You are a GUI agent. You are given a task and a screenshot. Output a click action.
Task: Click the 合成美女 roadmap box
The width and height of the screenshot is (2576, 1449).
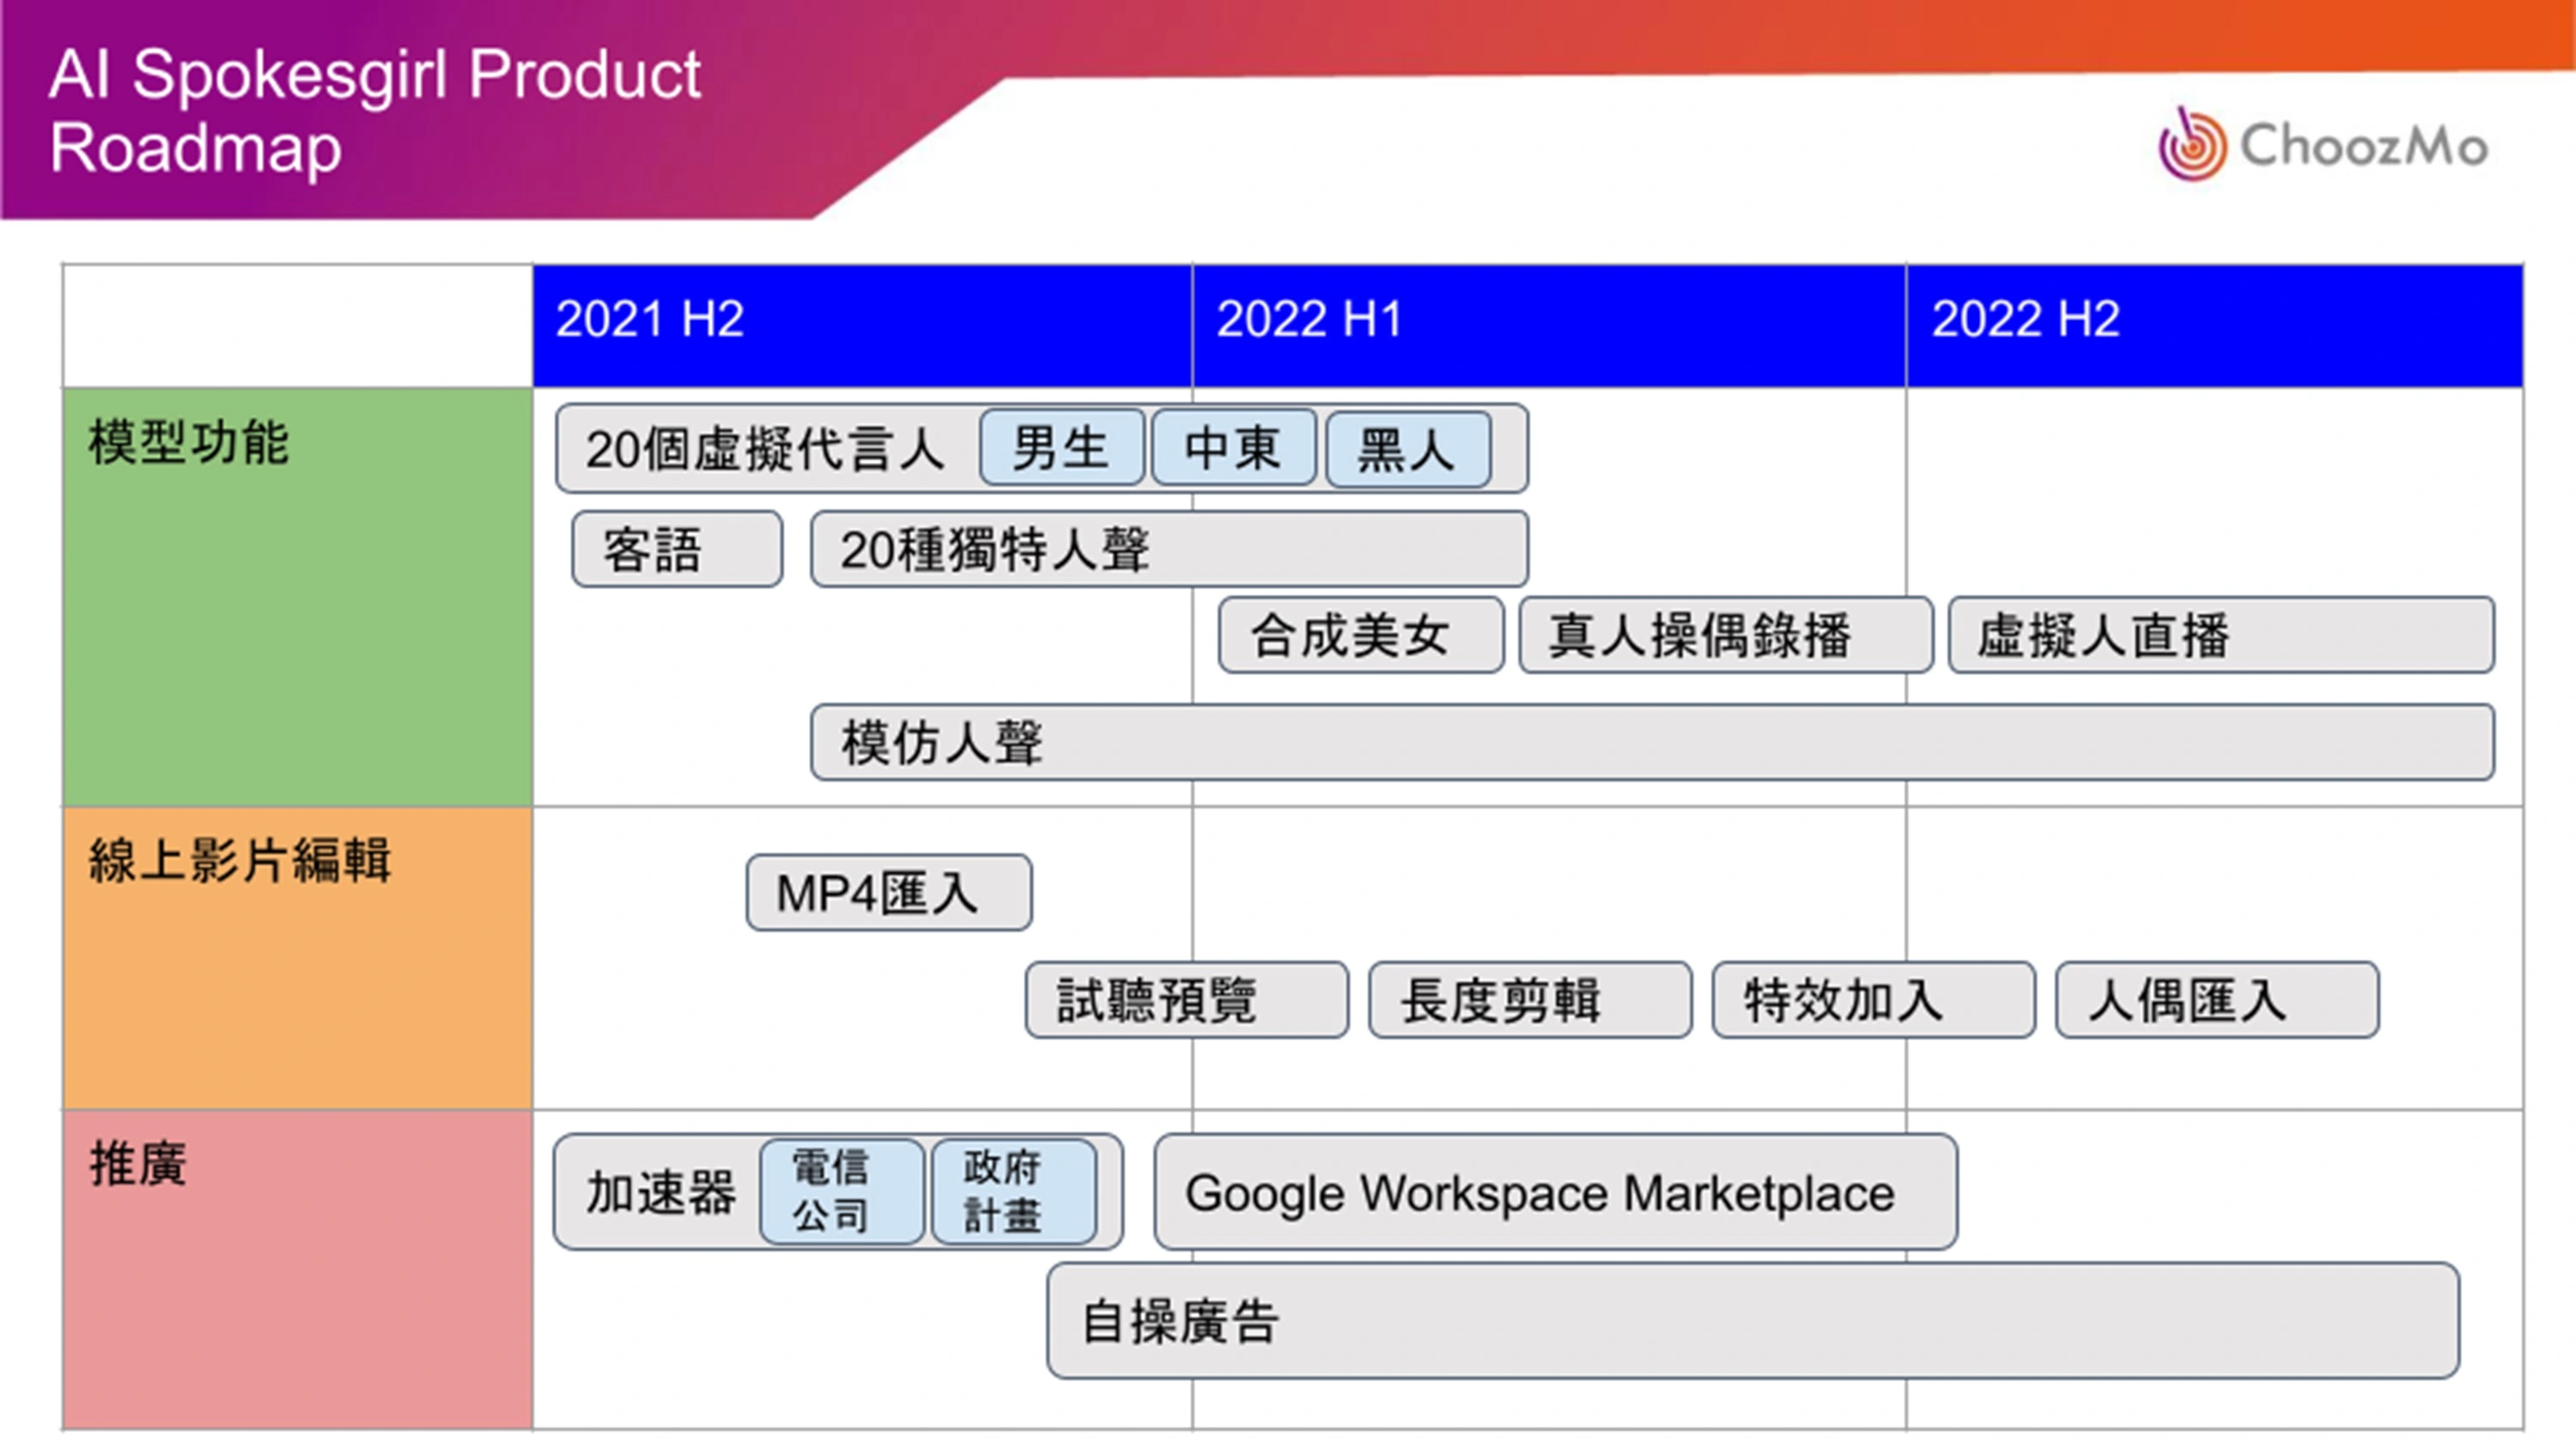pos(1360,635)
